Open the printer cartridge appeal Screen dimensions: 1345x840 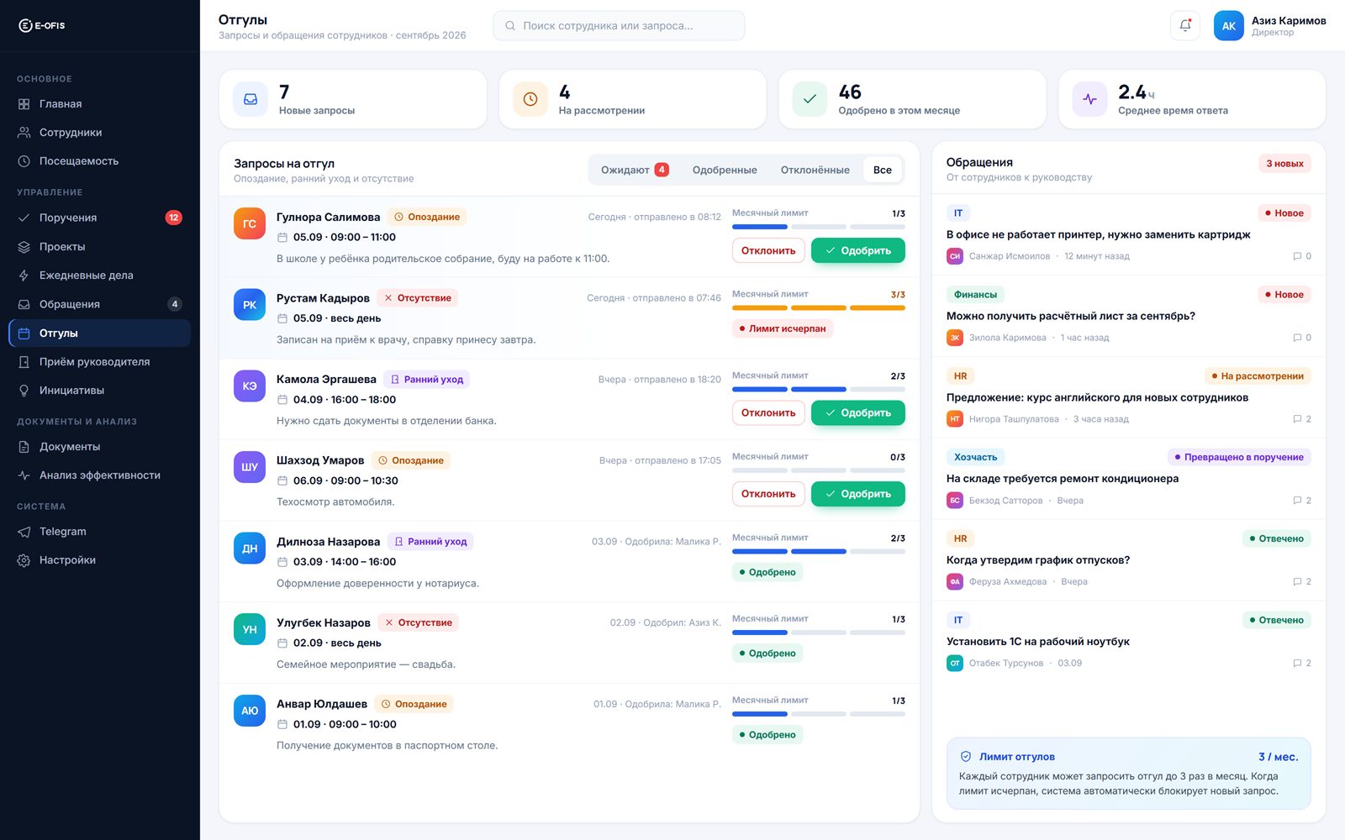1128,235
